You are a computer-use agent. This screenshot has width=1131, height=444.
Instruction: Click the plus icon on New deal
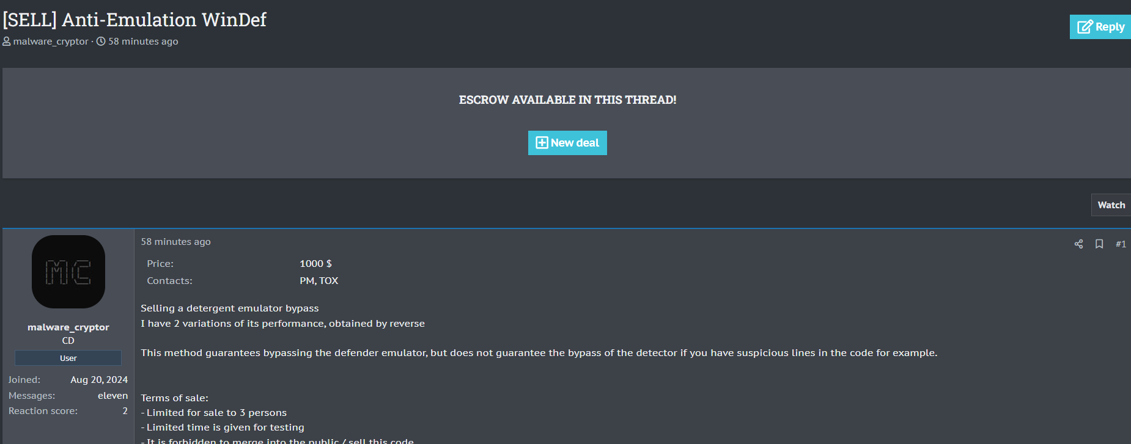542,143
